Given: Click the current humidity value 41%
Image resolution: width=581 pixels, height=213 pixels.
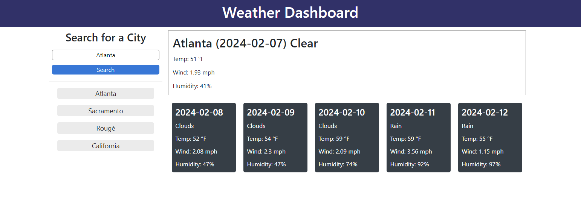Looking at the screenshot, I should coord(192,86).
